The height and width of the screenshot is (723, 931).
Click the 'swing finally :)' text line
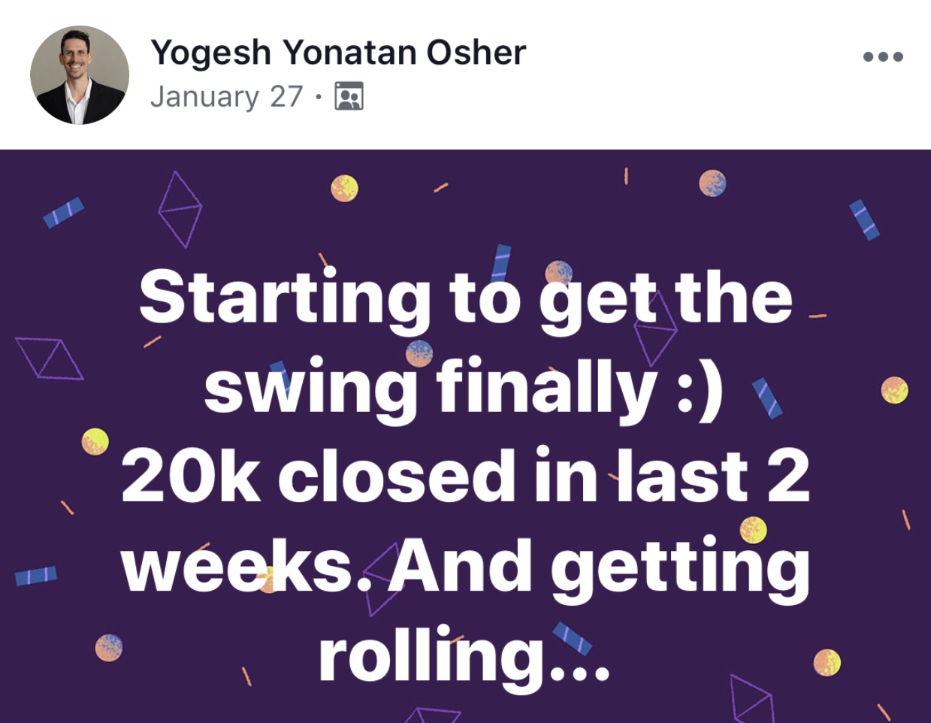point(463,388)
